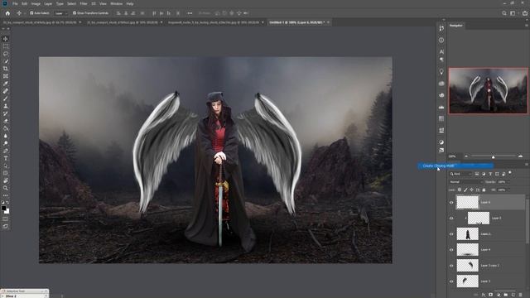Create a new group folder icon
Screen dimensions: 530x298
(506, 295)
